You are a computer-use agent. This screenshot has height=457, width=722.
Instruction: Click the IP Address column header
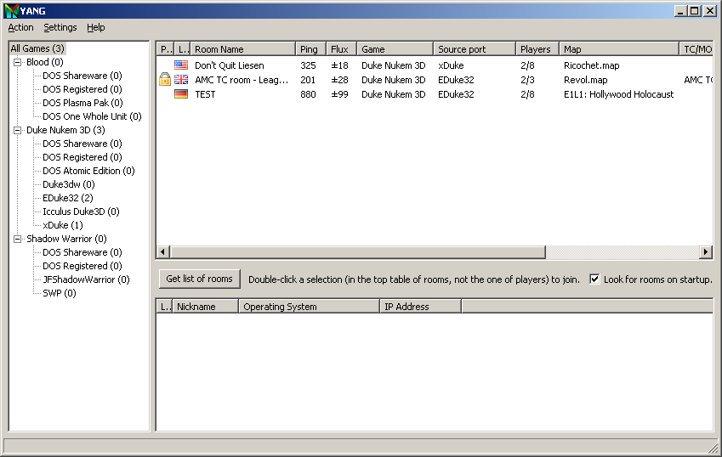pos(420,307)
